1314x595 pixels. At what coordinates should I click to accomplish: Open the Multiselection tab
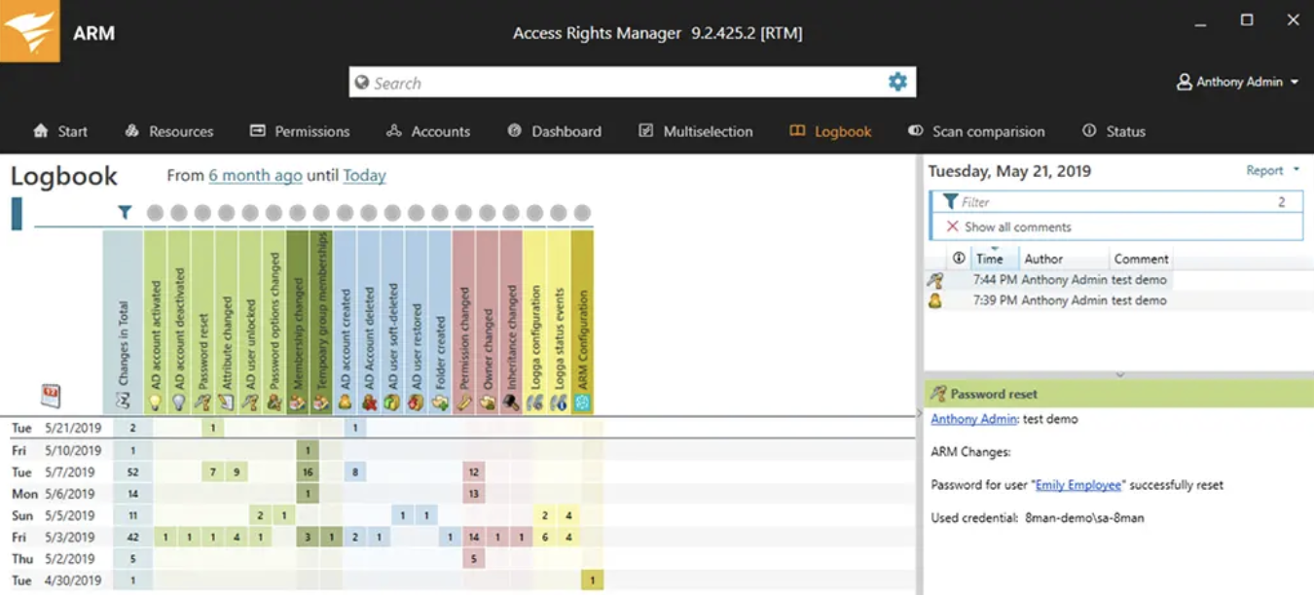(696, 131)
